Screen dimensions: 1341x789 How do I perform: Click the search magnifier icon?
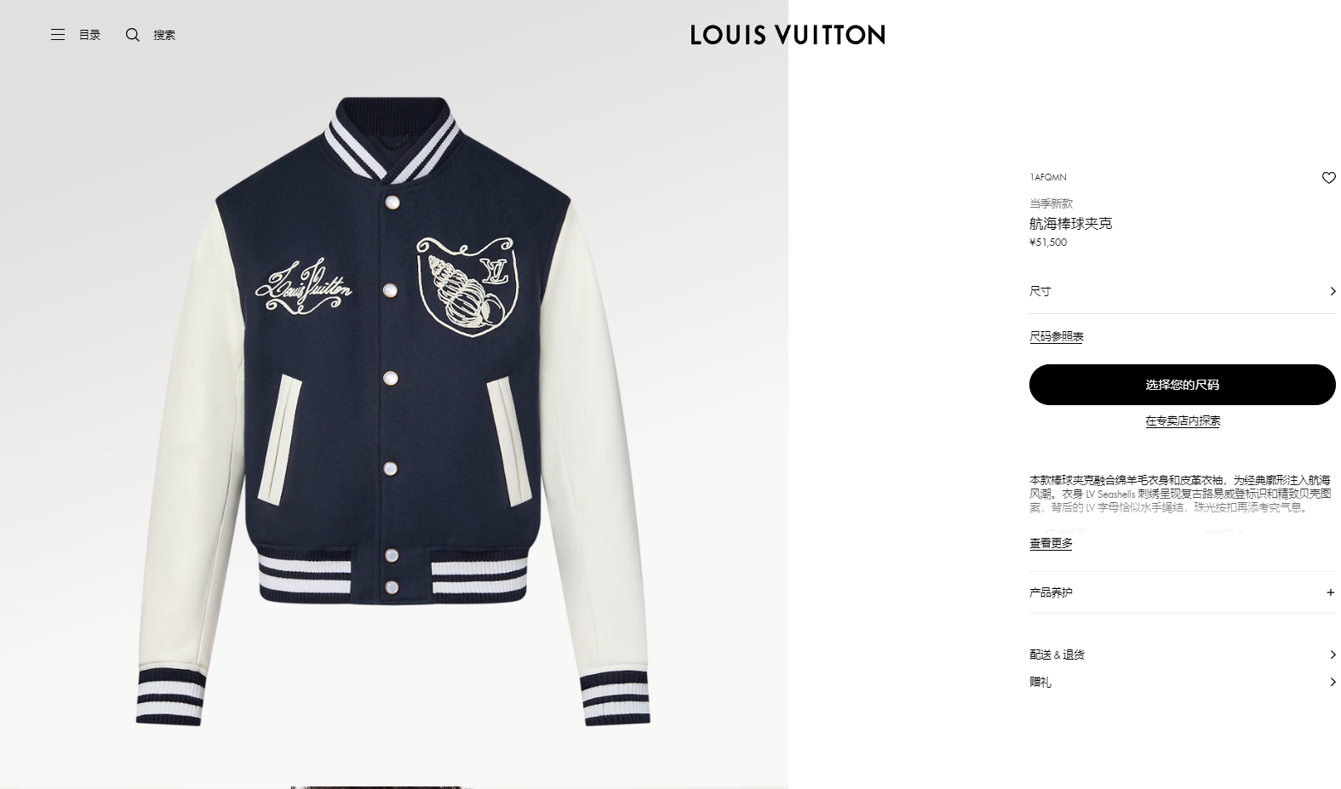click(x=133, y=35)
